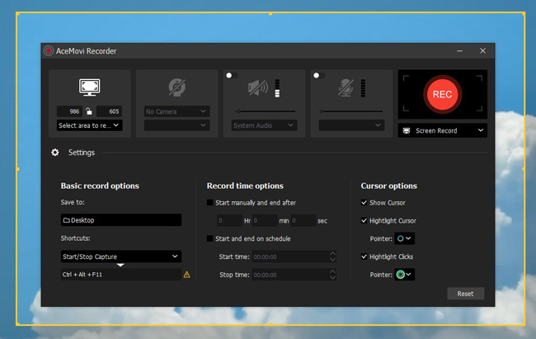Toggle the system audio switch on
Image resolution: width=536 pixels, height=339 pixels.
pyautogui.click(x=232, y=75)
